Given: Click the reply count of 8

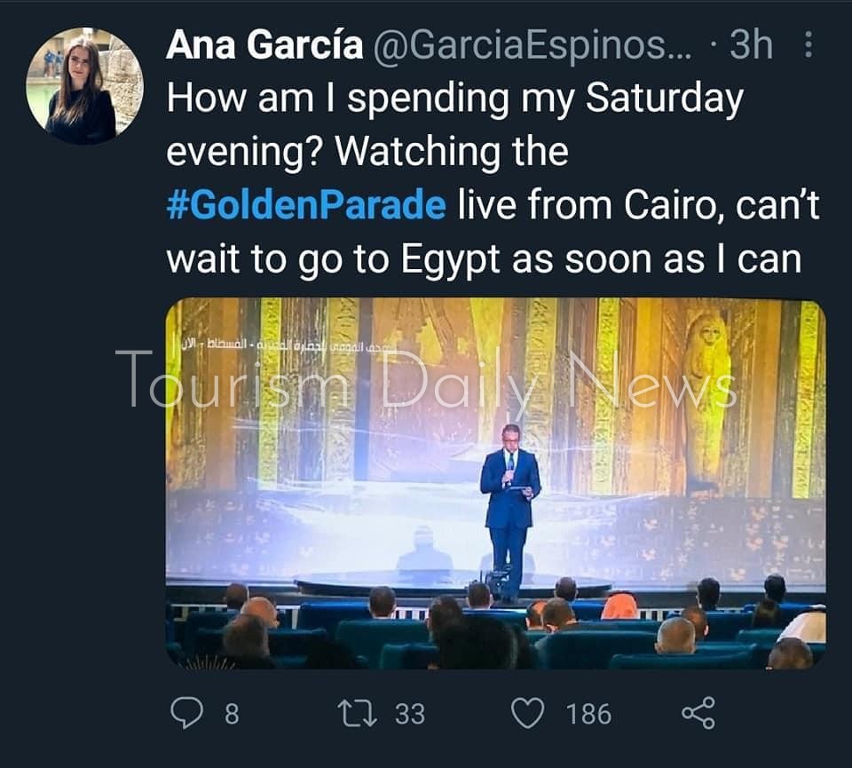Looking at the screenshot, I should click(231, 714).
